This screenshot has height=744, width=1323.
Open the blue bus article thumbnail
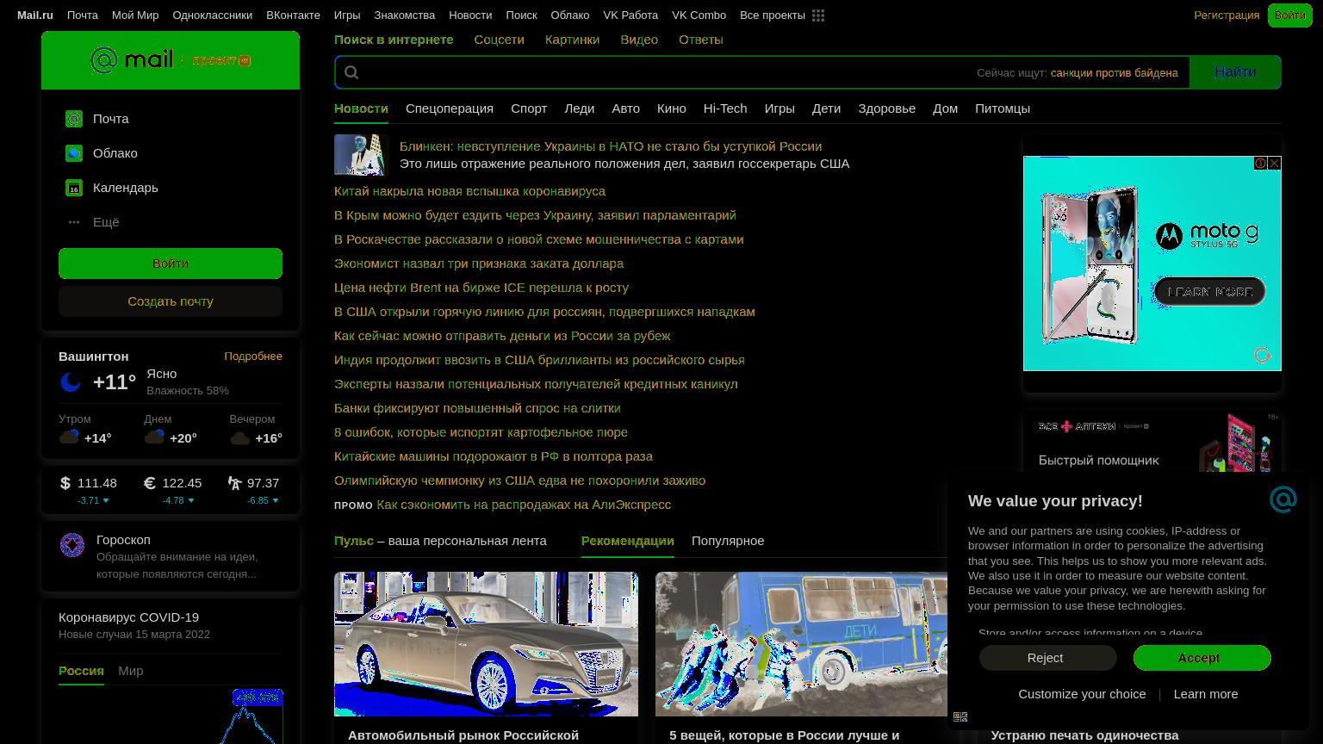point(801,644)
